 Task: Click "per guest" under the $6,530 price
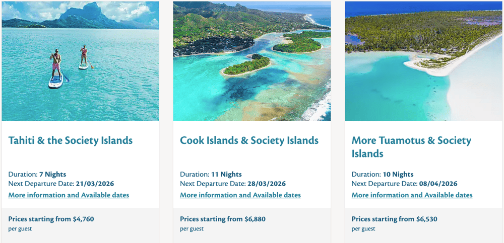pos(363,229)
